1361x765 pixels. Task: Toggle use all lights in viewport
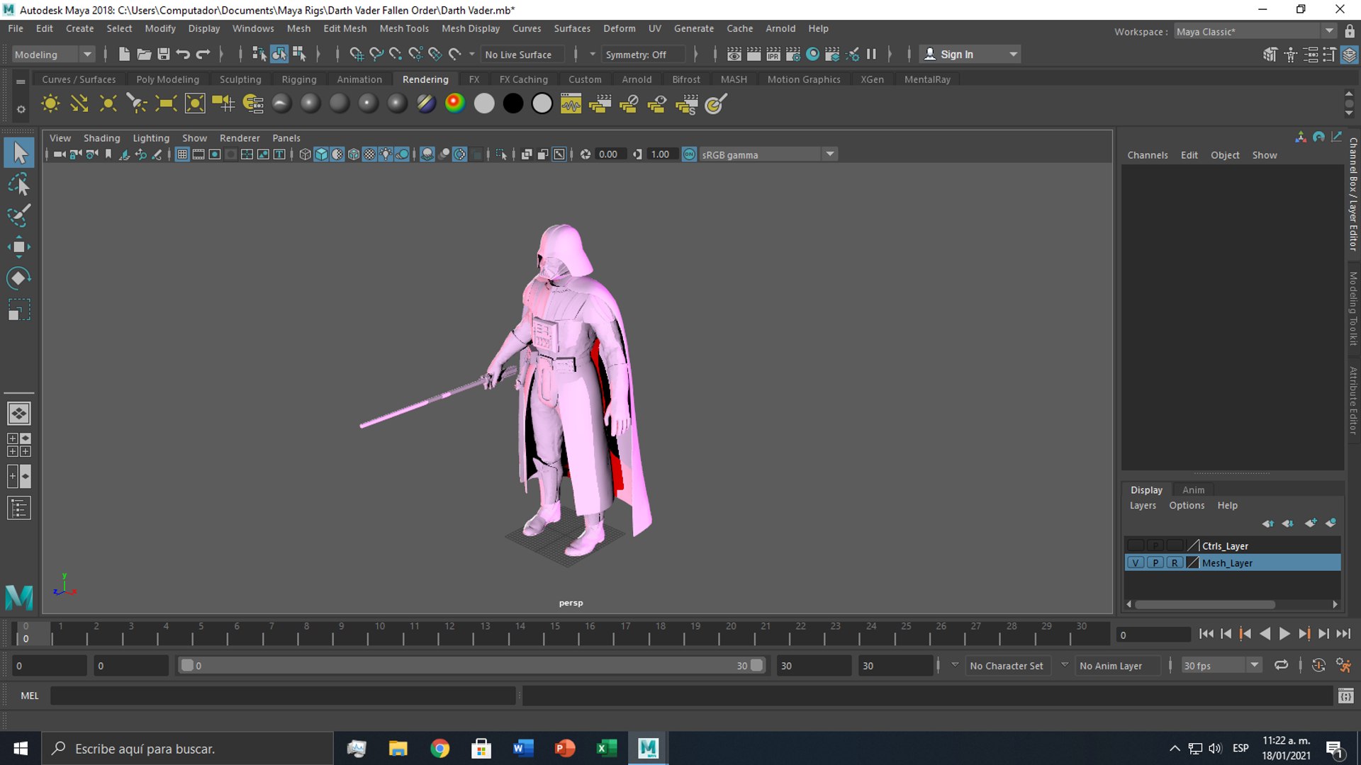pos(386,154)
